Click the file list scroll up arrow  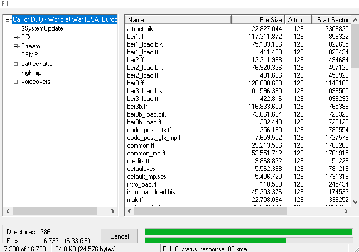pos(355,20)
